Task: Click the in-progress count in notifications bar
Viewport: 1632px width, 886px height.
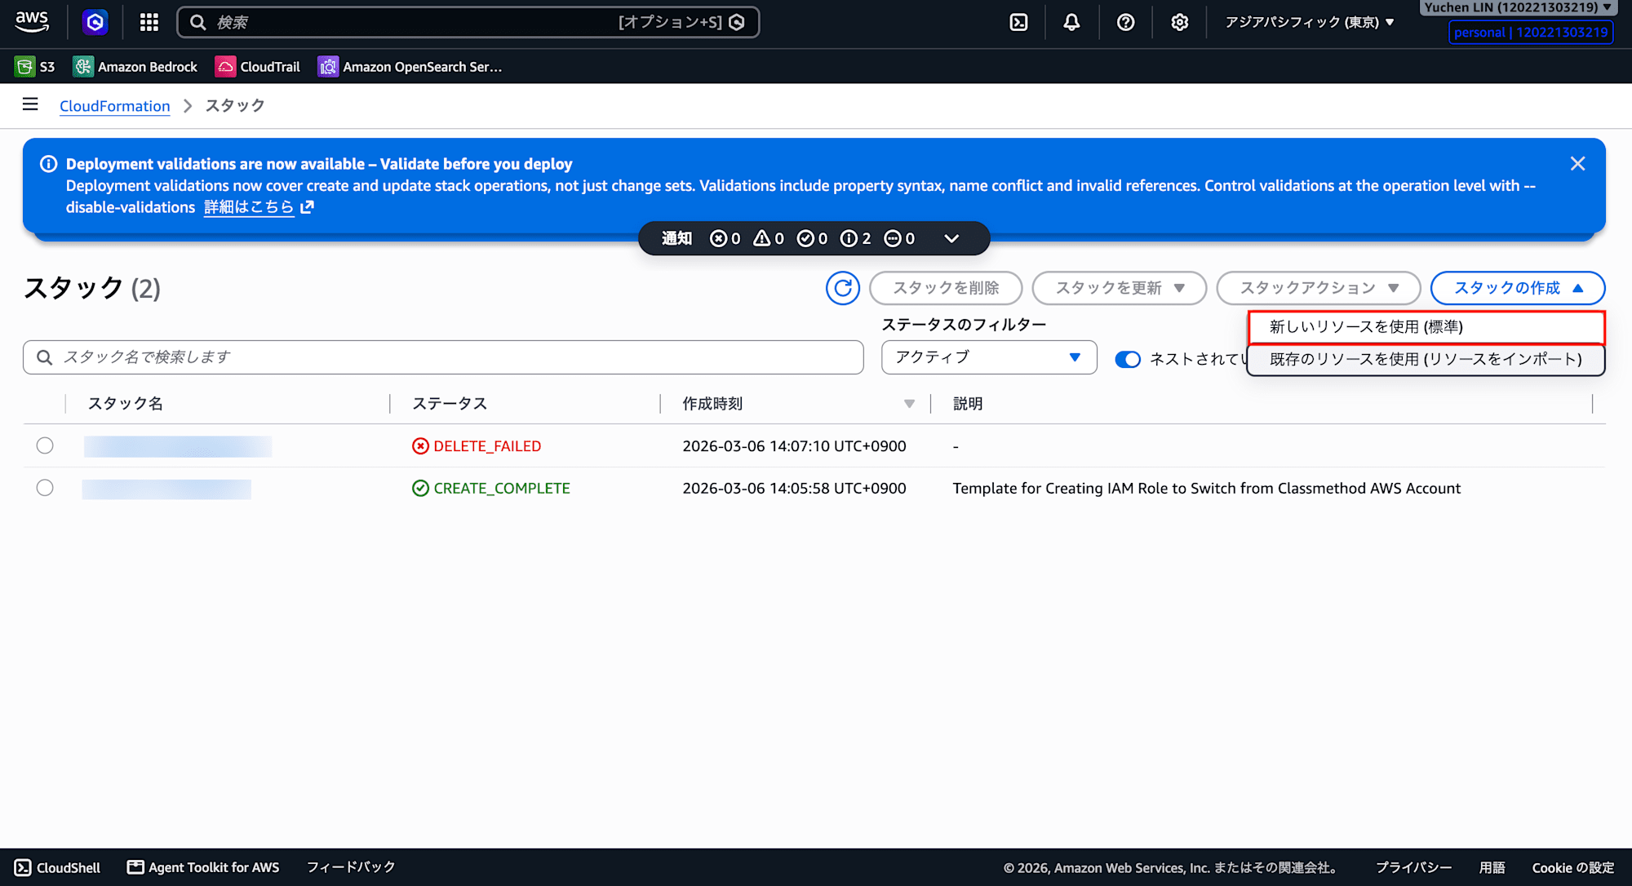Action: [899, 238]
